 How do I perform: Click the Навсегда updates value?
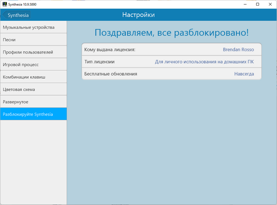pos(244,74)
